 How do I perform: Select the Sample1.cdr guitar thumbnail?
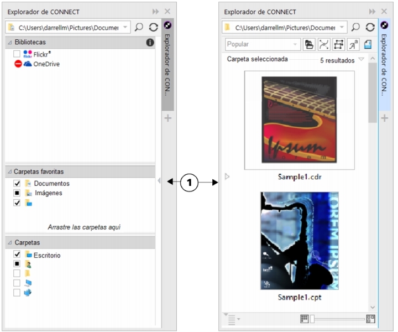point(299,120)
